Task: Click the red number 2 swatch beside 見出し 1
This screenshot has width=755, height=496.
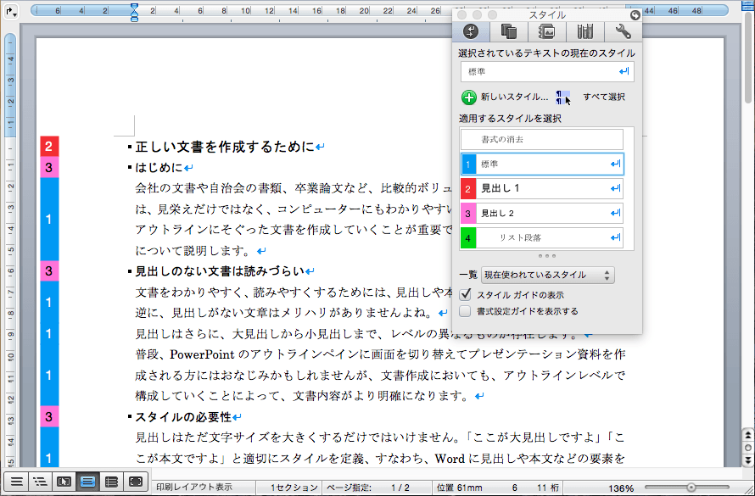Action: (x=468, y=189)
